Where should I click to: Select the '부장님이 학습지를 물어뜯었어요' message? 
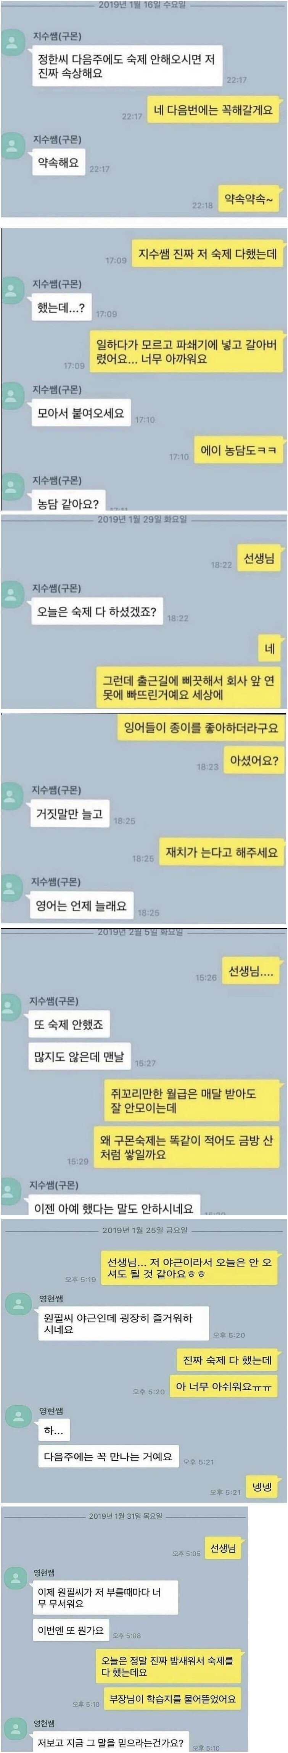(x=172, y=1698)
